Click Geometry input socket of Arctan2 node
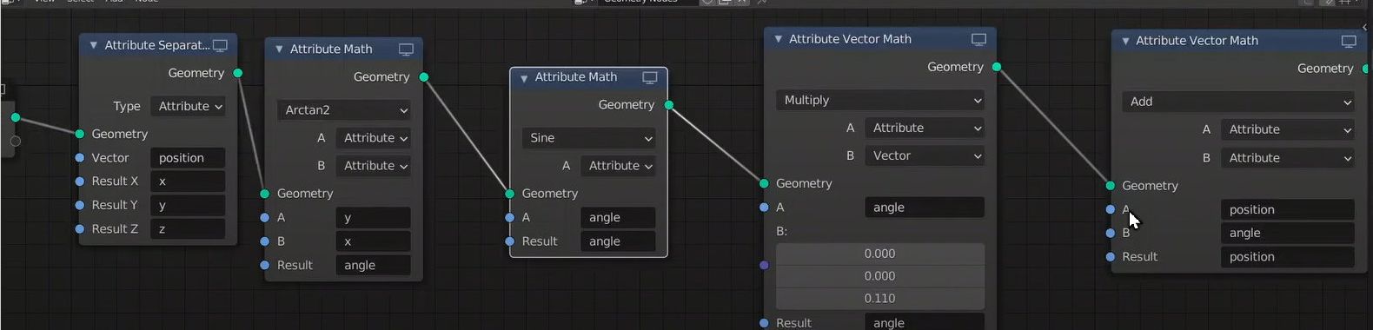This screenshot has height=330, width=1373. click(265, 194)
